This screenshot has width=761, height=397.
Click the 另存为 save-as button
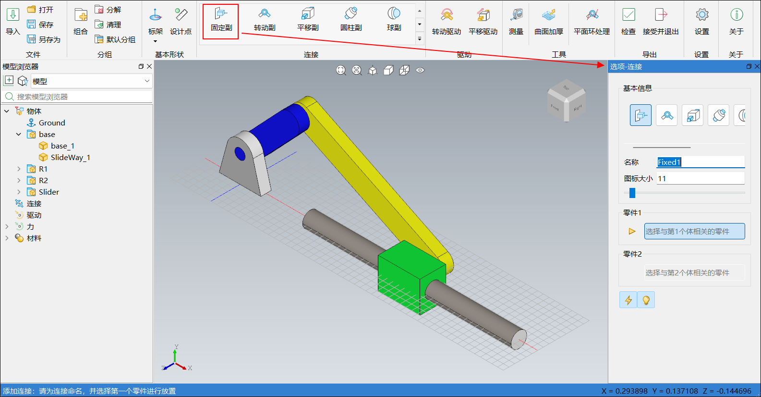(44, 39)
